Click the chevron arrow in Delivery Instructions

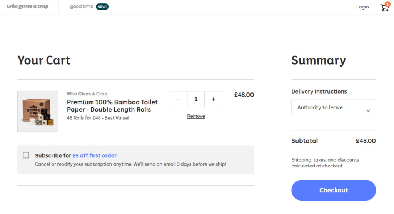pyautogui.click(x=368, y=110)
